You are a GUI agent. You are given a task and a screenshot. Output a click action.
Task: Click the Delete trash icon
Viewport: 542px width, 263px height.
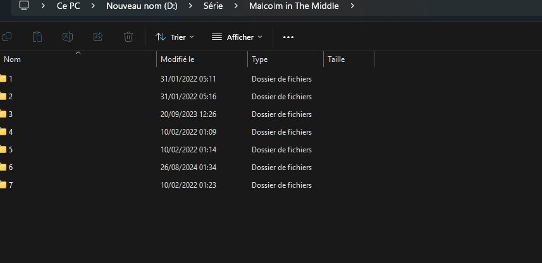(x=128, y=37)
